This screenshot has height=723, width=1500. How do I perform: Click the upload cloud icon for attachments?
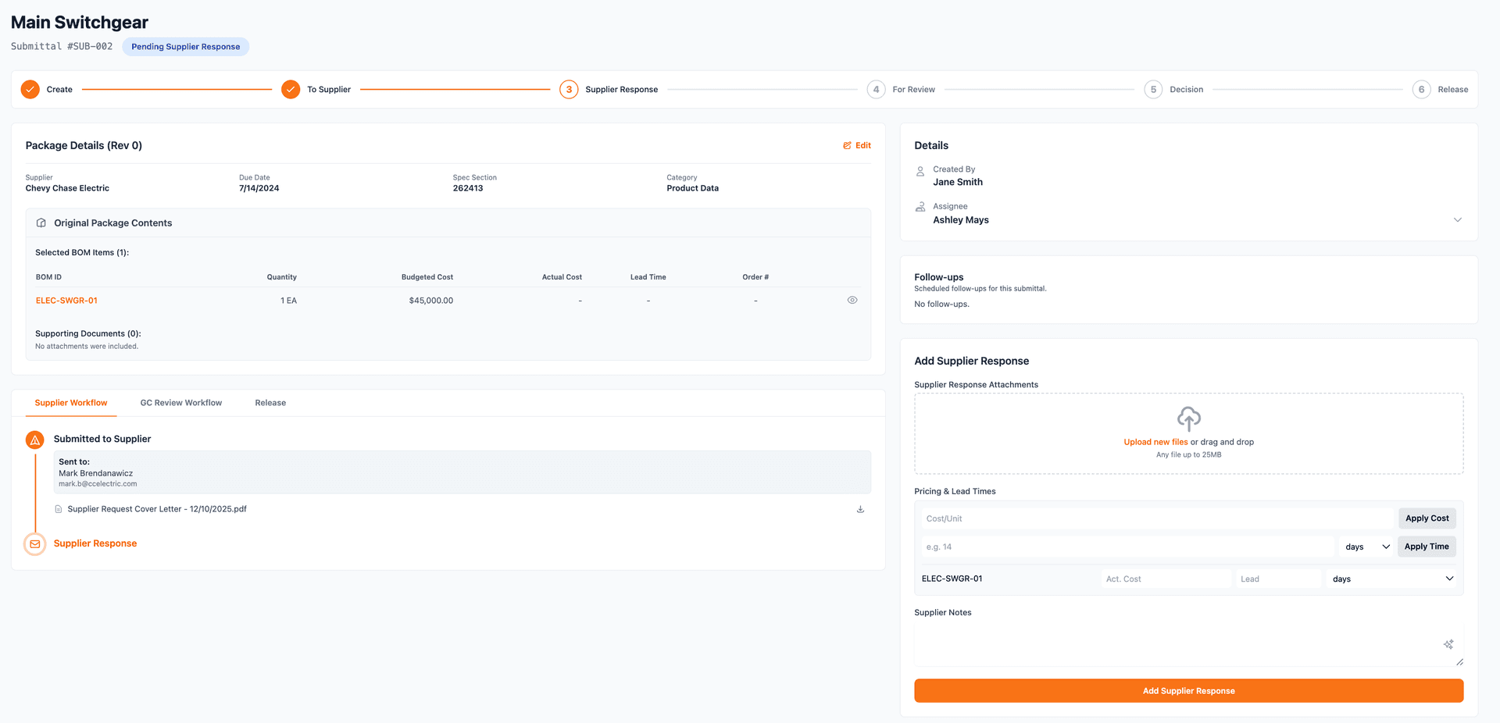[1188, 419]
